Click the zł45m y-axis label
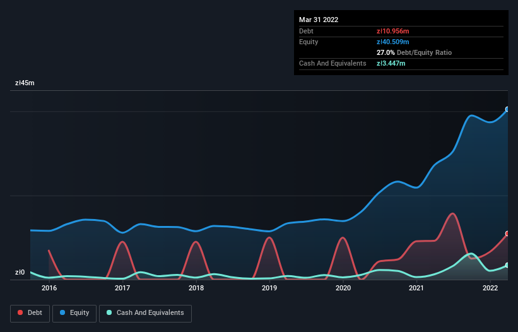The image size is (518, 332). coord(25,83)
